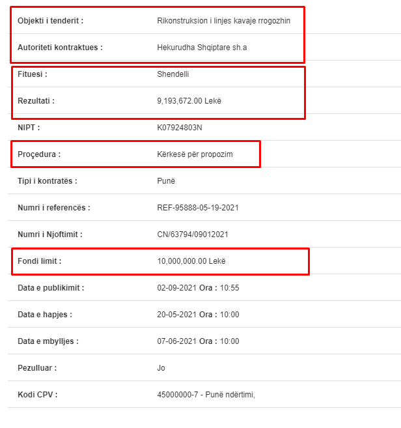Image resolution: width=401 pixels, height=428 pixels.
Task: Select procedure value 'Kërkesë për propozim'
Action: point(195,154)
